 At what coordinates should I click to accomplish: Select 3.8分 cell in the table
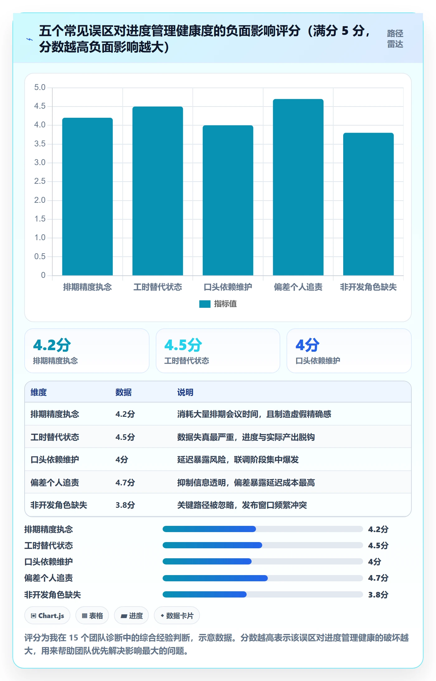[125, 505]
